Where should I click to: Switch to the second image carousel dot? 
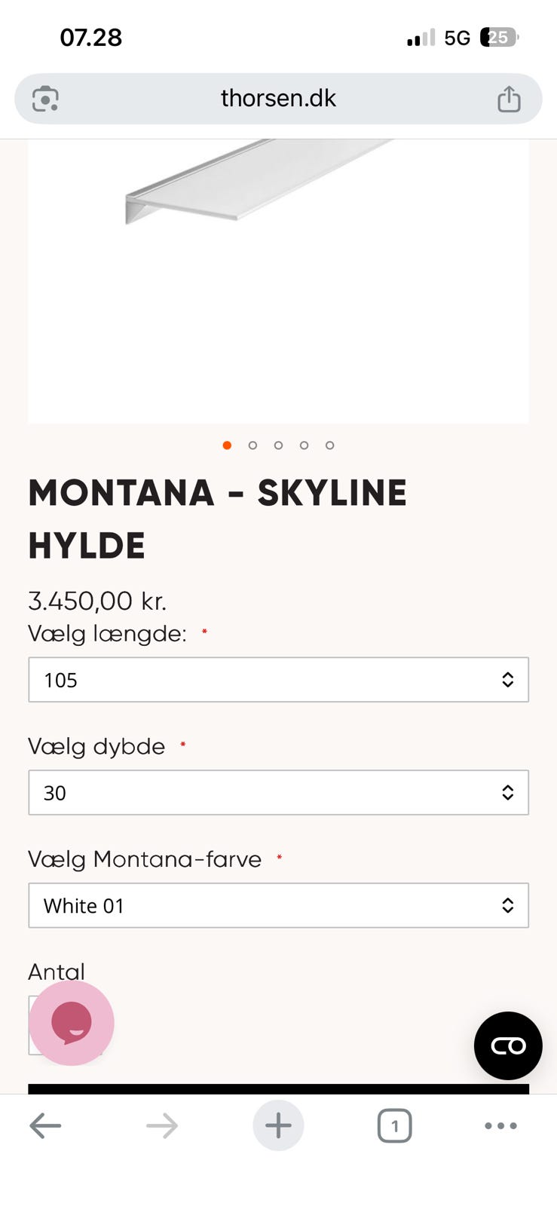(x=252, y=445)
